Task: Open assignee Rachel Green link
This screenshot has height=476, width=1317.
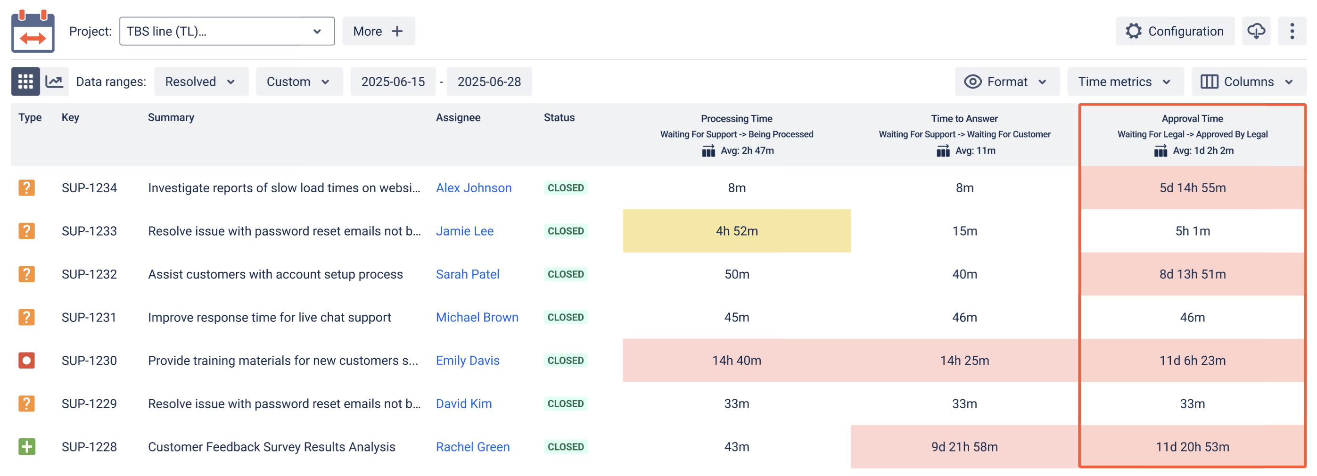Action: point(472,447)
